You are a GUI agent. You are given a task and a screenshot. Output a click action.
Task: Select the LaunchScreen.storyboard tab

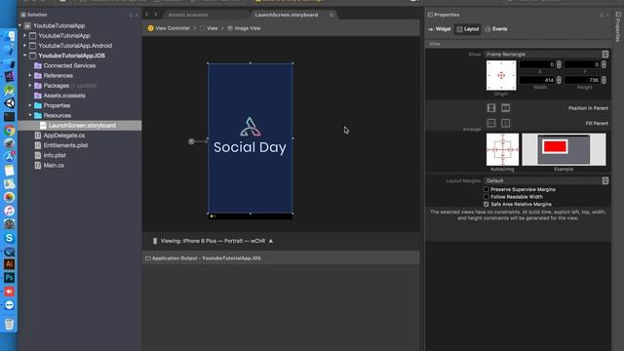point(287,15)
